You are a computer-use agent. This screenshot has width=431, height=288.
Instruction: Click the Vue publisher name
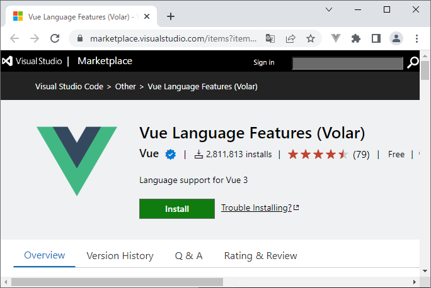click(149, 153)
